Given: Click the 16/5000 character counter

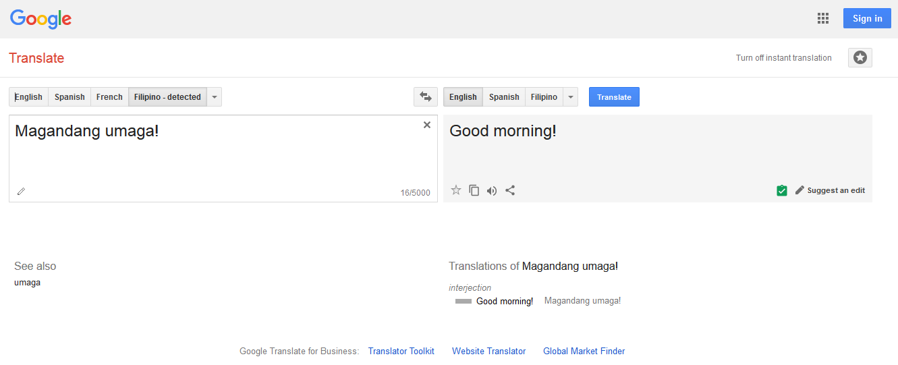Looking at the screenshot, I should click(415, 193).
